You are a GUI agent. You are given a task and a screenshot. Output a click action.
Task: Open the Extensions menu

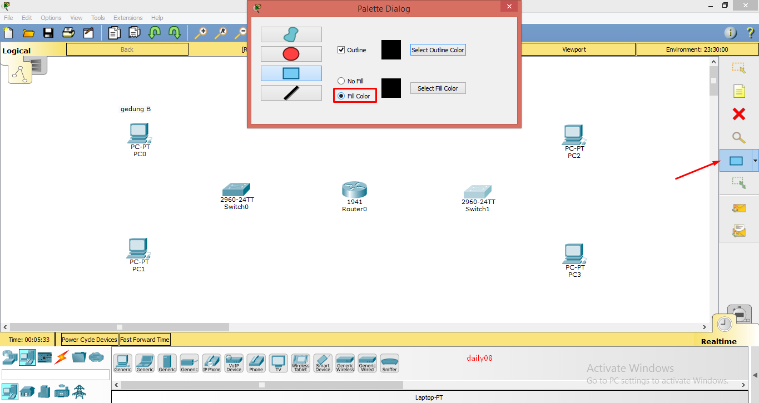pyautogui.click(x=128, y=17)
